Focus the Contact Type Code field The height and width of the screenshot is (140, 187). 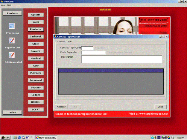click(x=87, y=48)
